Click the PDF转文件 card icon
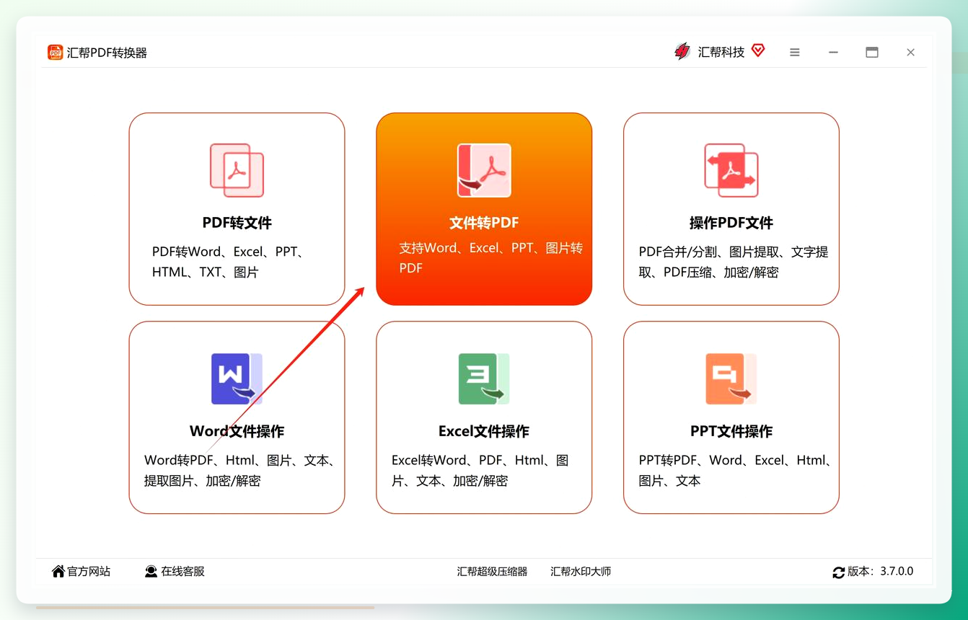968x620 pixels. [237, 170]
